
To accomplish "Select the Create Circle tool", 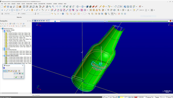I will coord(12,10).
